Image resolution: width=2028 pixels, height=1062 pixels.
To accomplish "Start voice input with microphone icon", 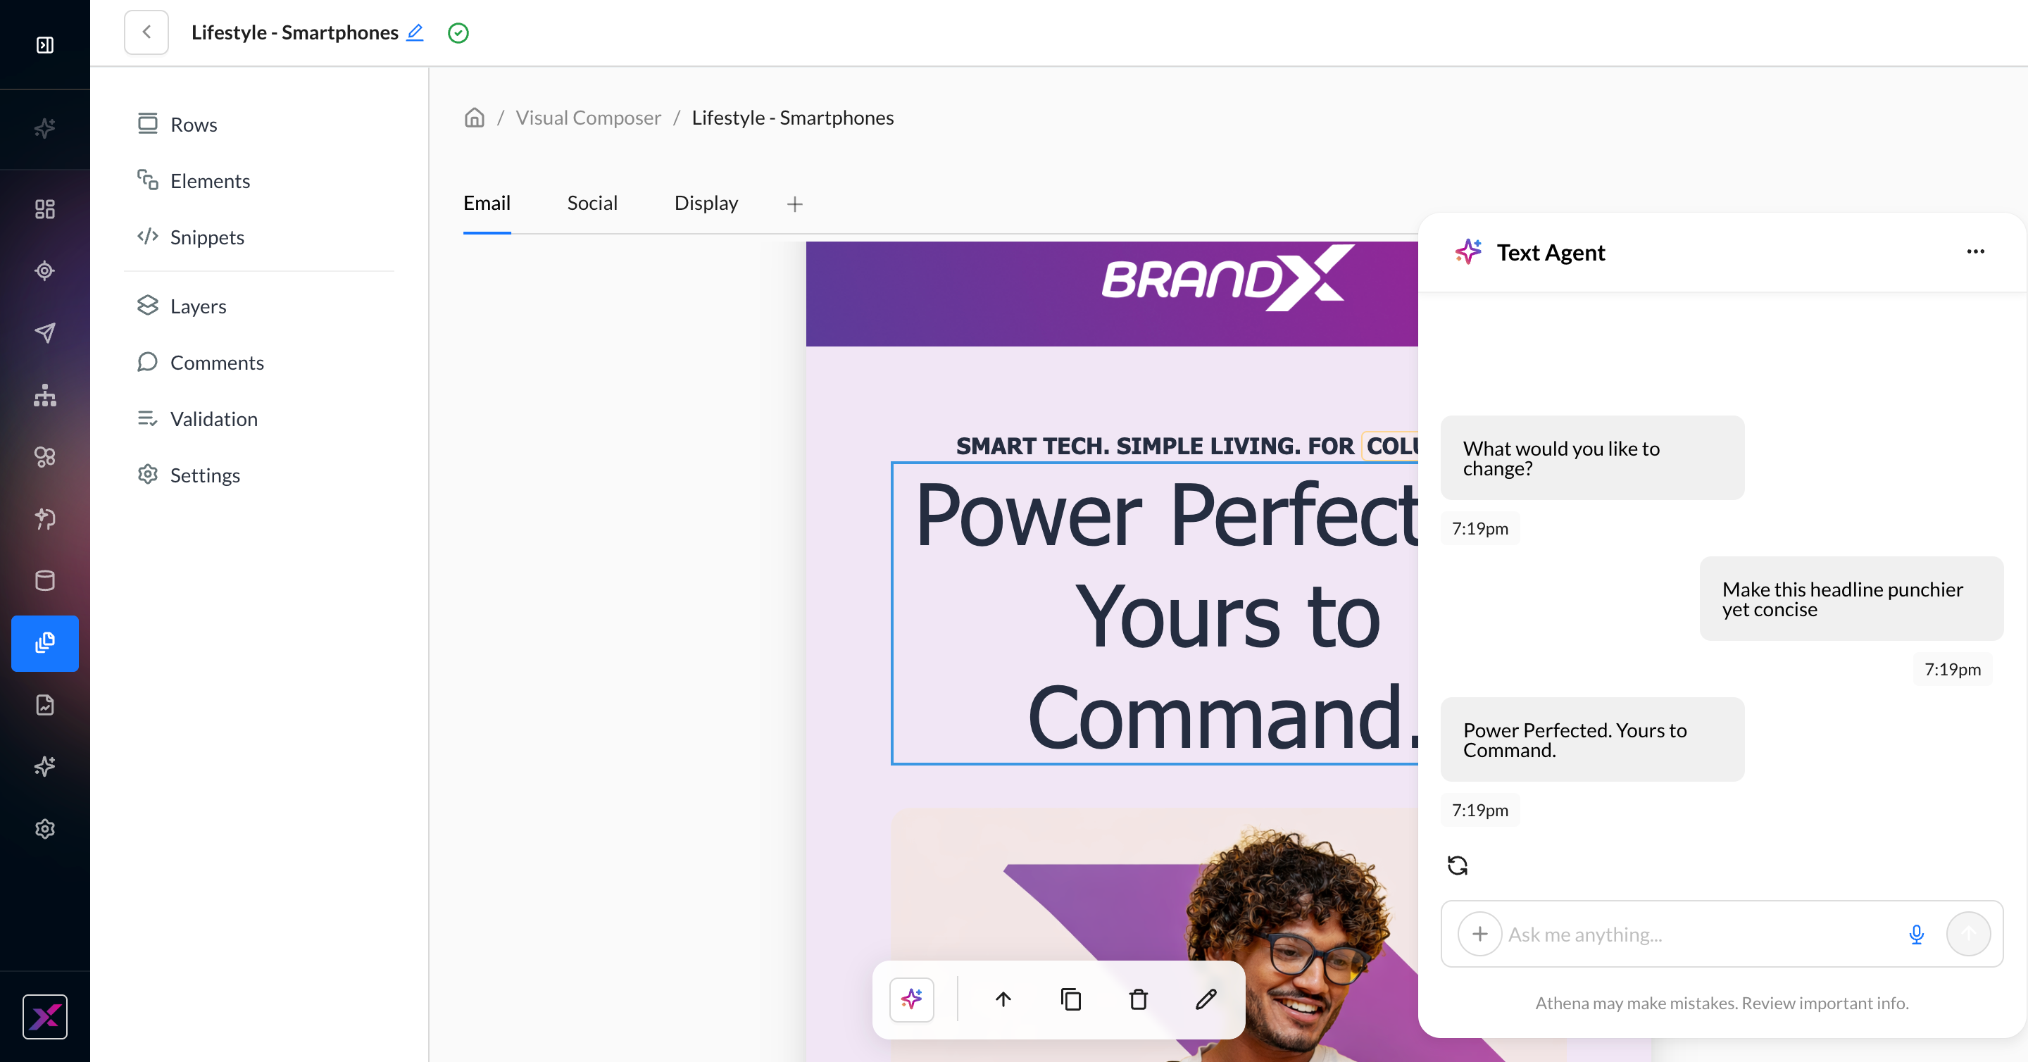I will 1916,935.
